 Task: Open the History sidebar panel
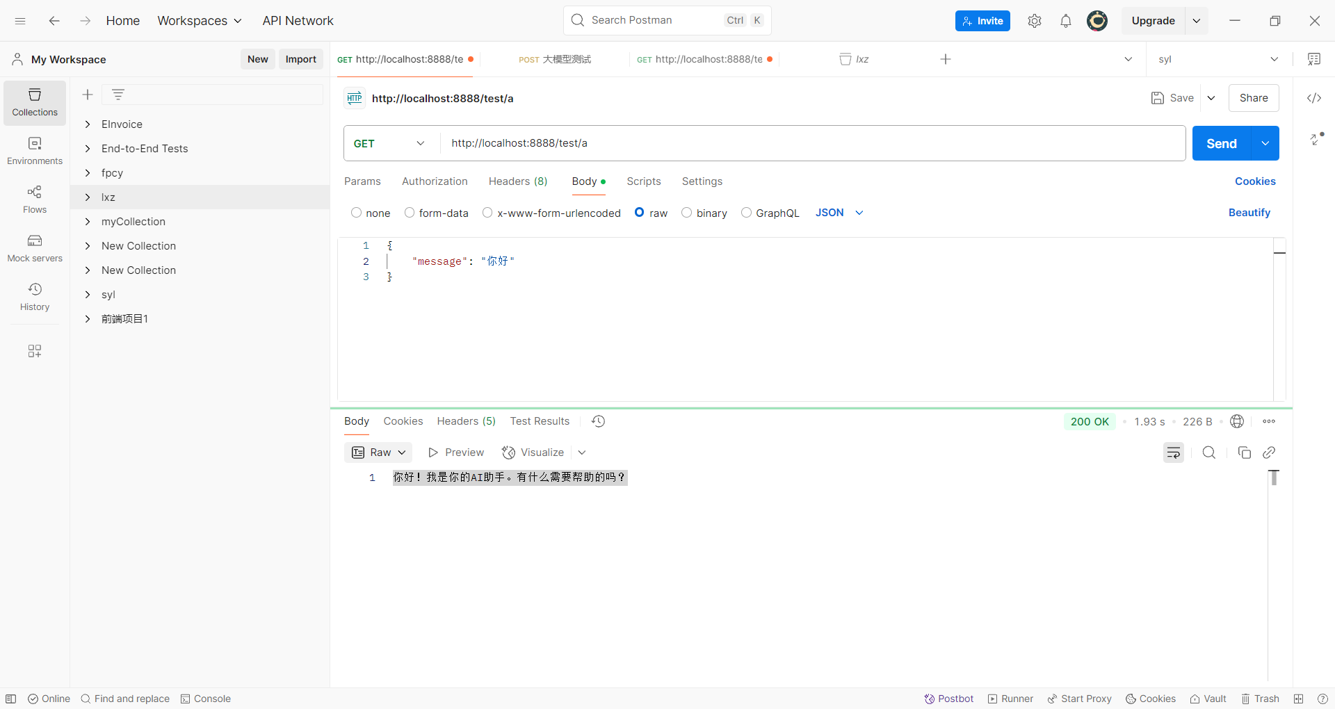click(x=35, y=298)
